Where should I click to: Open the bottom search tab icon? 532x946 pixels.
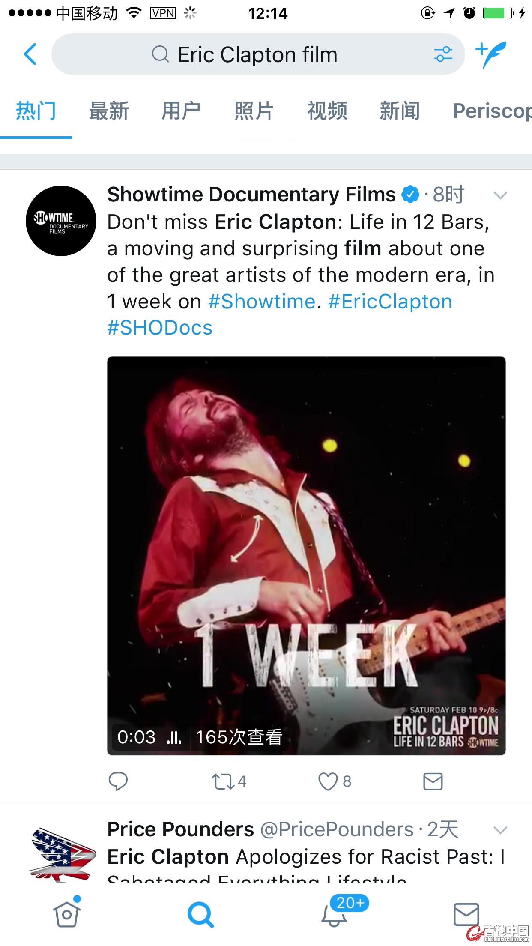pos(200,914)
